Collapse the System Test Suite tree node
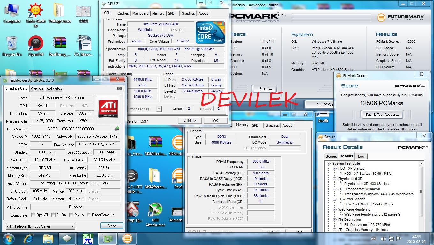The height and width of the screenshot is (245, 434). pos(329,163)
